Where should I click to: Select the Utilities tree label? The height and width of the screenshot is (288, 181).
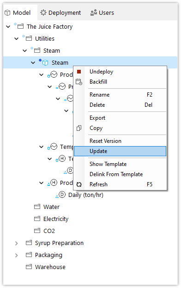(45, 38)
